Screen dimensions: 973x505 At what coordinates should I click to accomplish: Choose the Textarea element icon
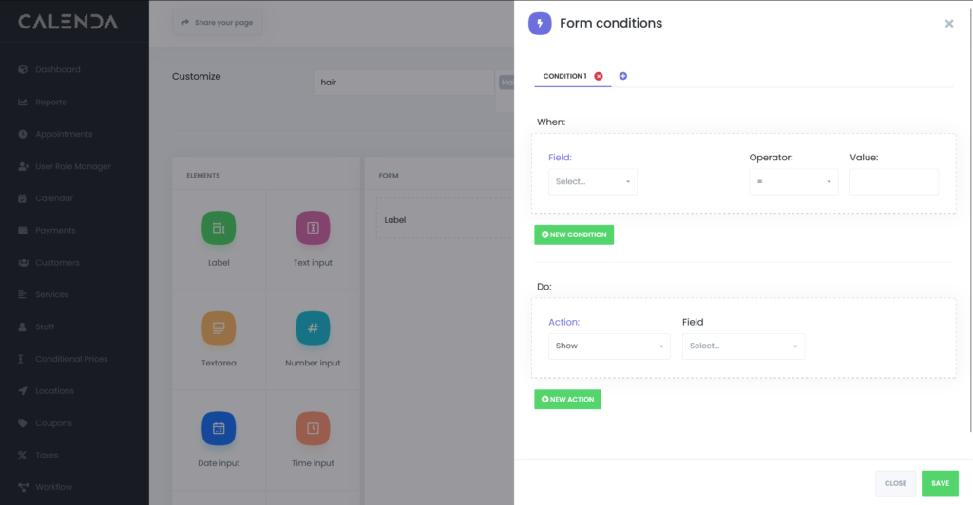pos(218,328)
